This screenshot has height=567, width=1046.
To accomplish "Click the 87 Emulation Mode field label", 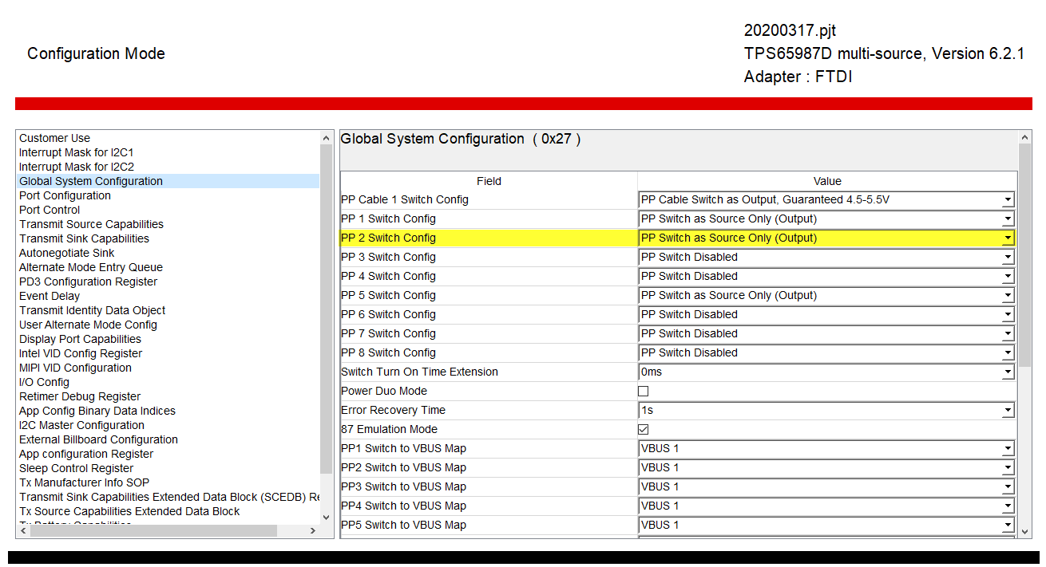I will (389, 429).
